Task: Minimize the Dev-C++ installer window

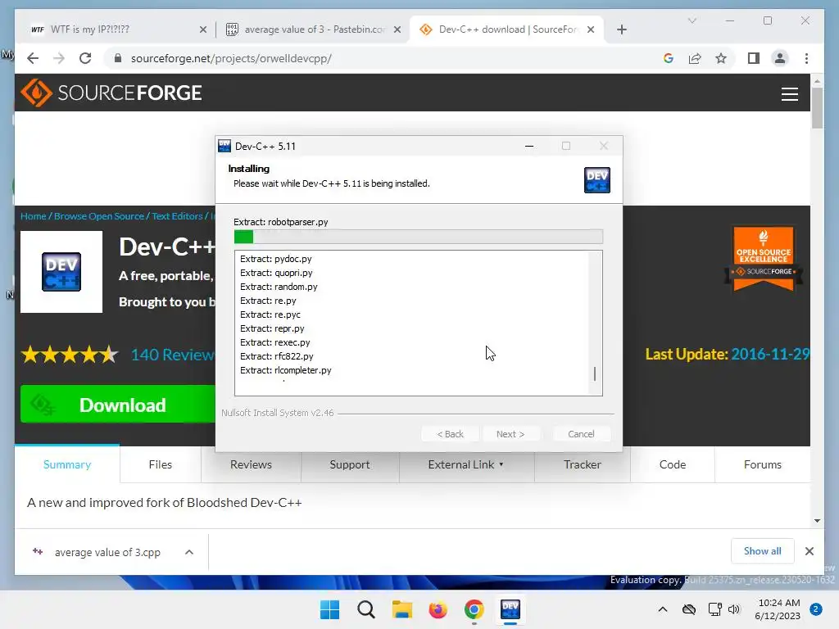Action: (529, 146)
